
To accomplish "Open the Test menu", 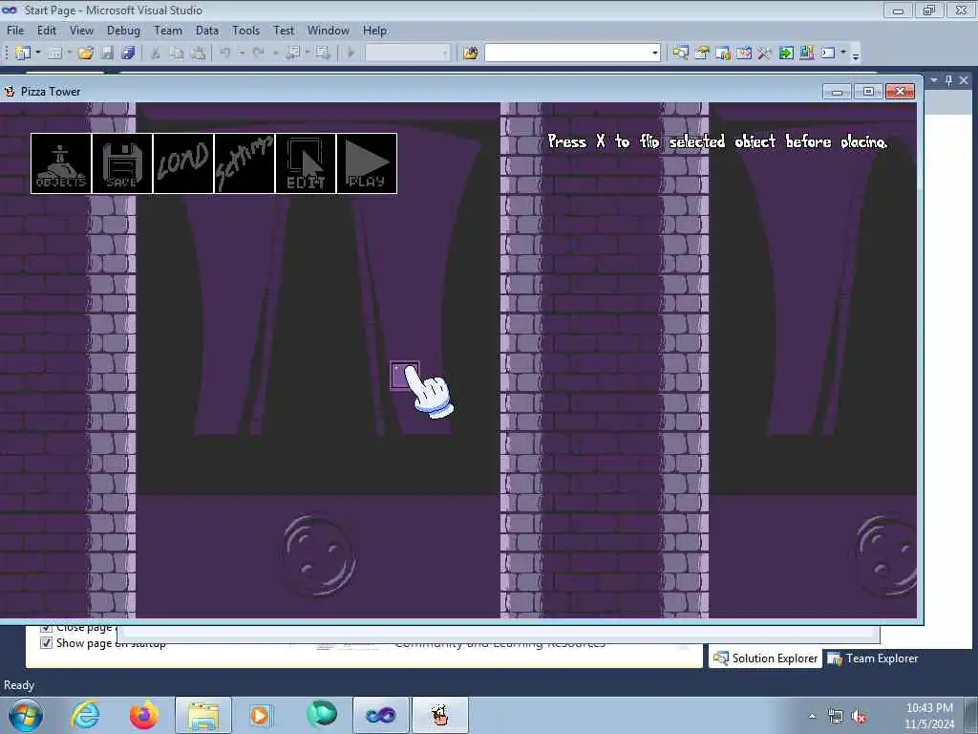I will [284, 30].
